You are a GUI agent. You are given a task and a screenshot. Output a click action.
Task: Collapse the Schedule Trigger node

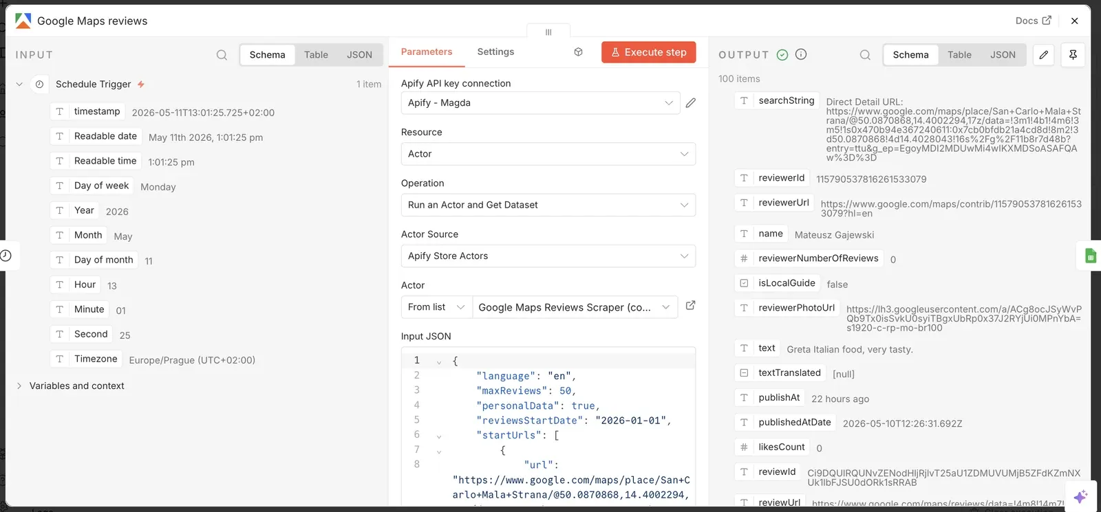click(x=19, y=84)
